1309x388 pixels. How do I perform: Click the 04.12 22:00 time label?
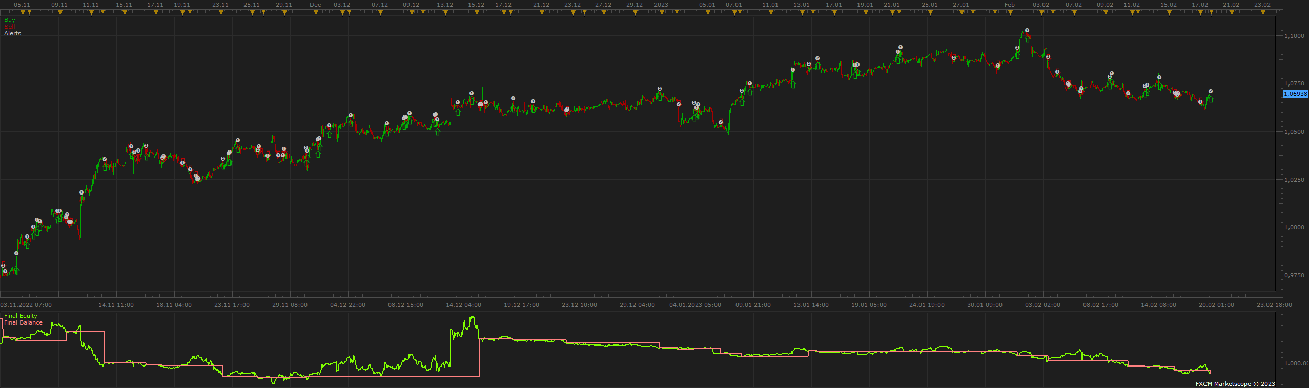(348, 305)
